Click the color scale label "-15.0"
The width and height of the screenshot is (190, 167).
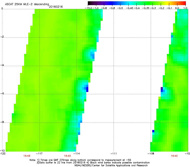pos(89,8)
